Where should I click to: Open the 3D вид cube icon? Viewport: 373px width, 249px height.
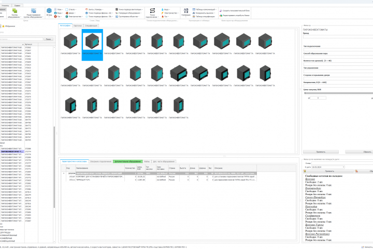click(x=49, y=11)
